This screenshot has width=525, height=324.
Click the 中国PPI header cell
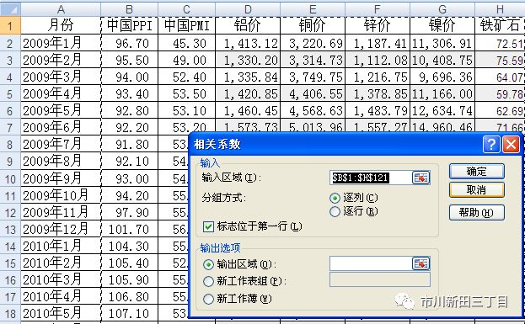[129, 25]
